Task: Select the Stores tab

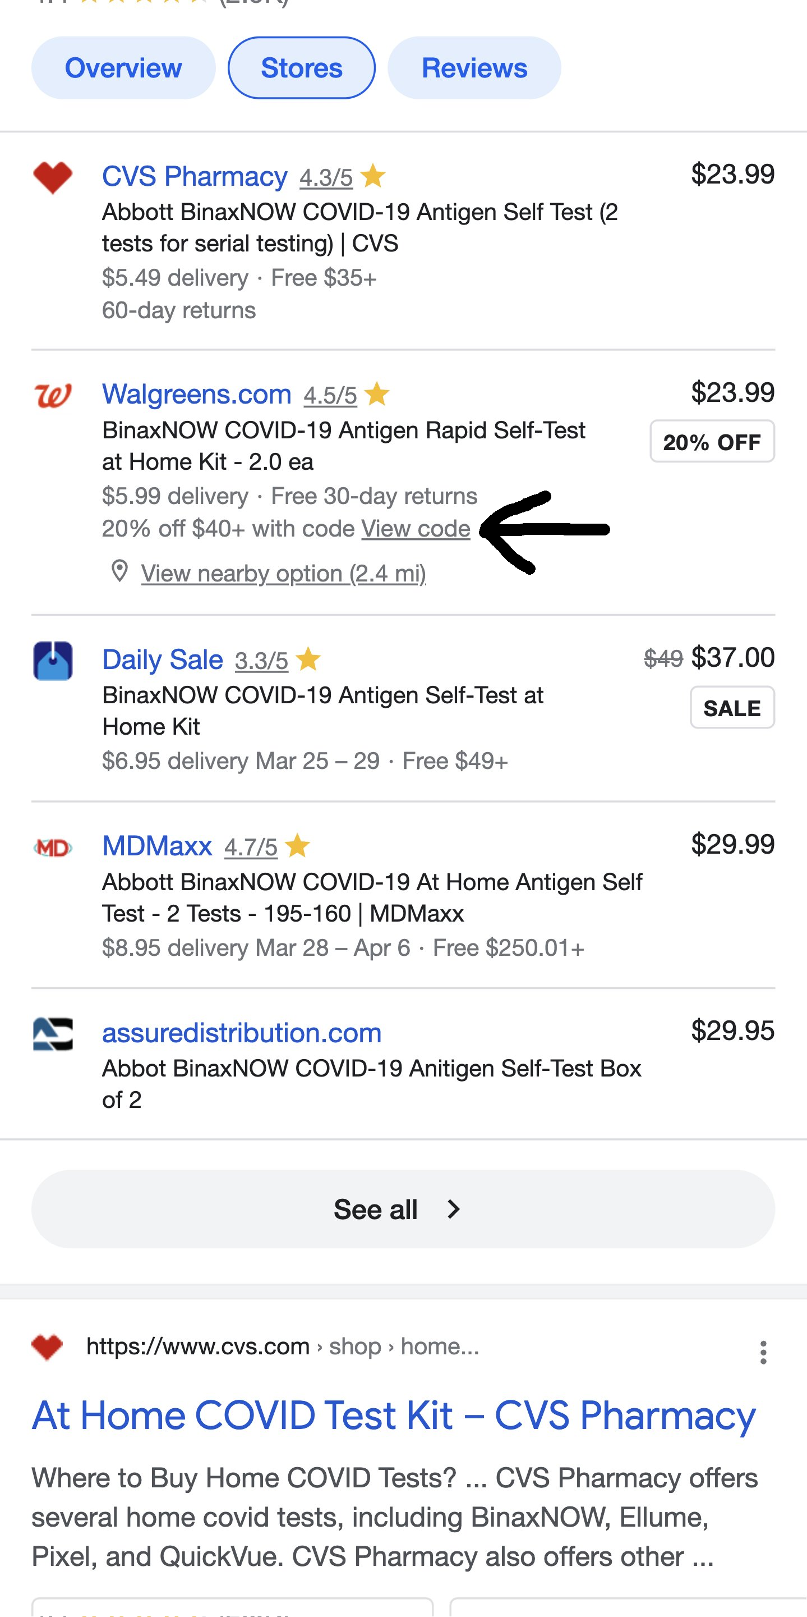Action: [302, 67]
